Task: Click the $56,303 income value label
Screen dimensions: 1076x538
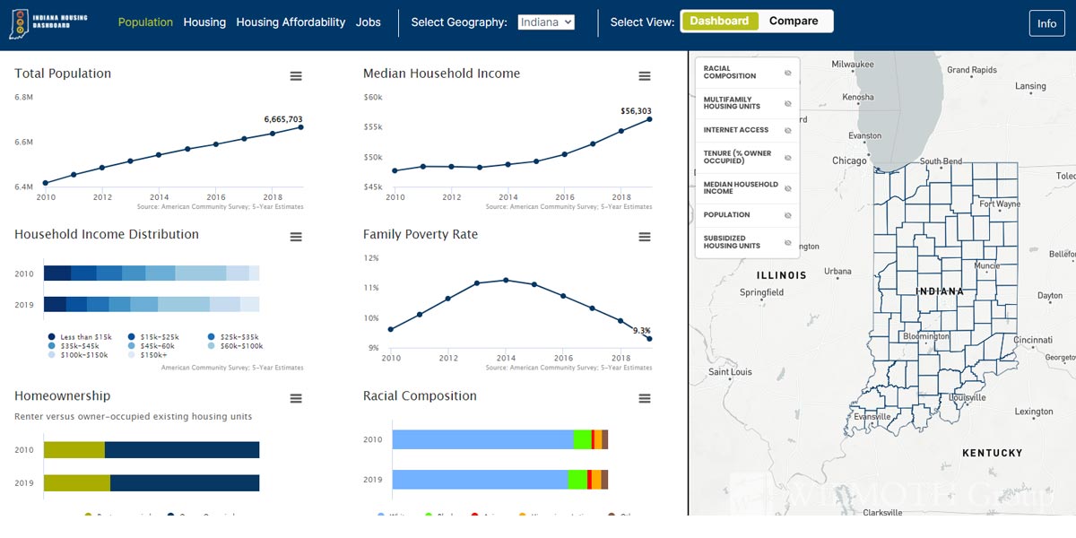Action: (636, 111)
